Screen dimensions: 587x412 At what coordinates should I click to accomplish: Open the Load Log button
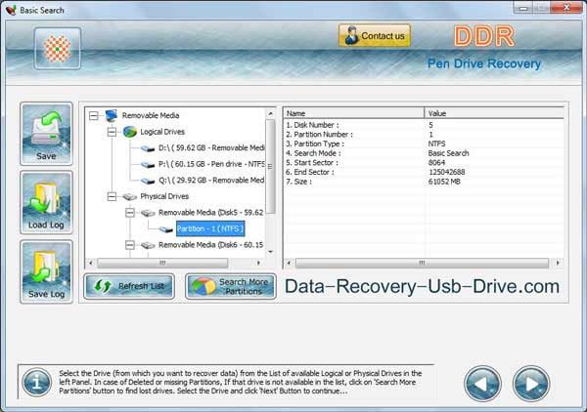pos(46,203)
